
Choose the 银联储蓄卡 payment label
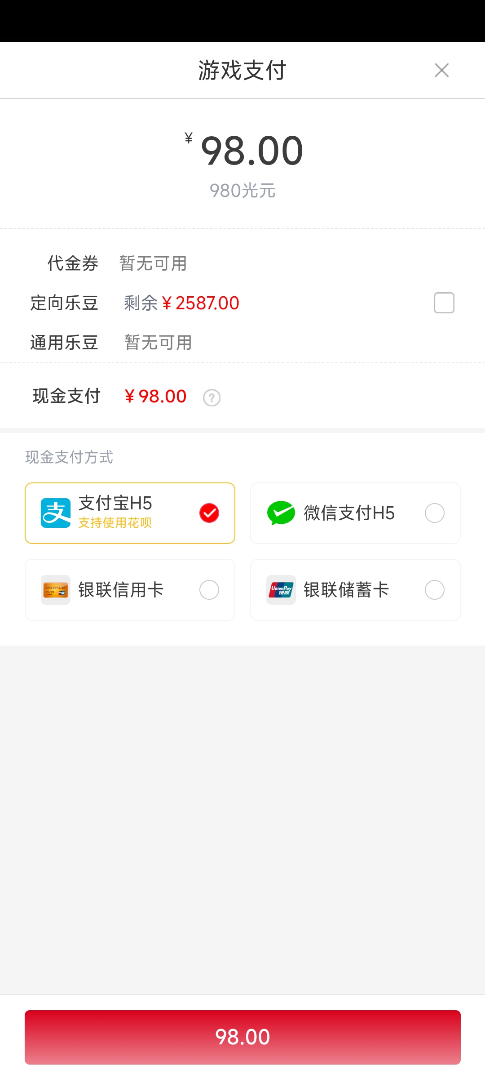coord(346,590)
